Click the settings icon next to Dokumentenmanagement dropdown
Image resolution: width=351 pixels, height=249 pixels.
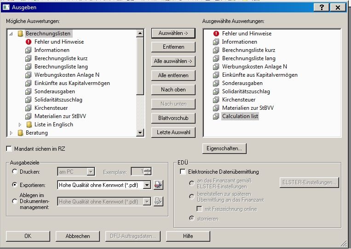158,201
